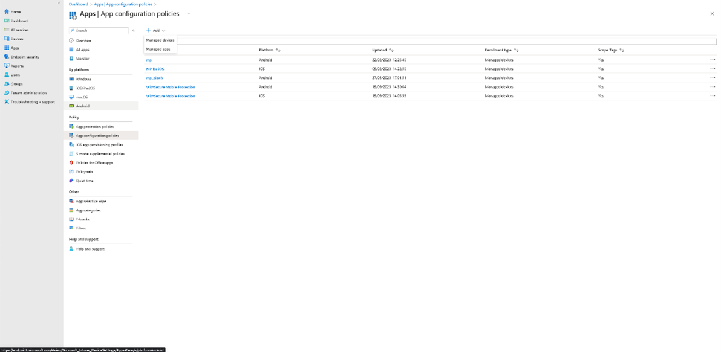The width and height of the screenshot is (721, 352).
Task: Sort policies by Updated column
Action: click(x=380, y=50)
